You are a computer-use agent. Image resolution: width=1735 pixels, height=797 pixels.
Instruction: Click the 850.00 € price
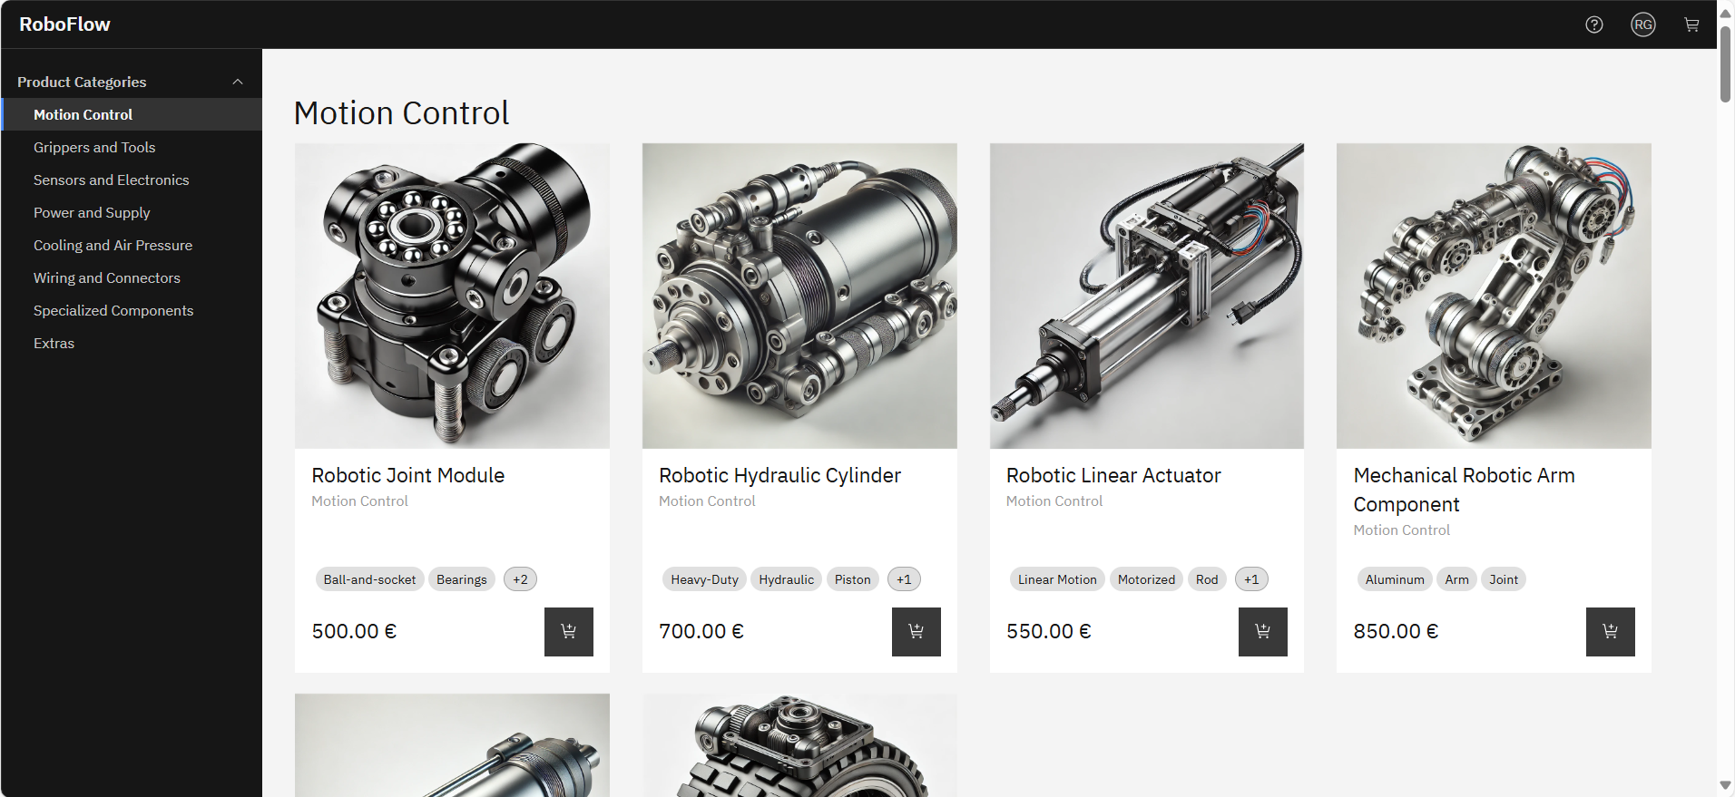1396,631
